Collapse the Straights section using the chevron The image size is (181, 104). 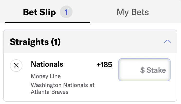167,41
